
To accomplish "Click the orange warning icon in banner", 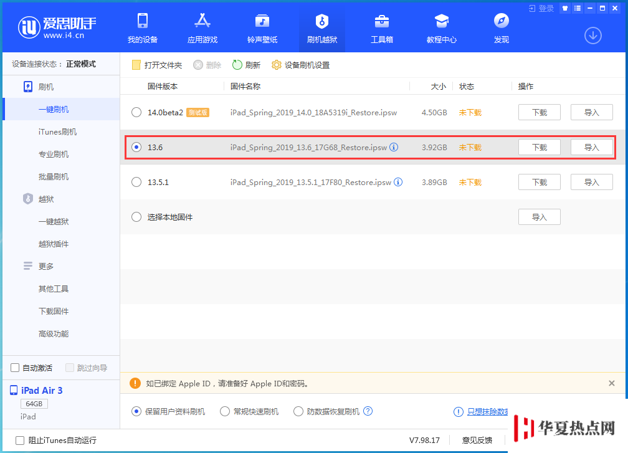I will point(135,383).
